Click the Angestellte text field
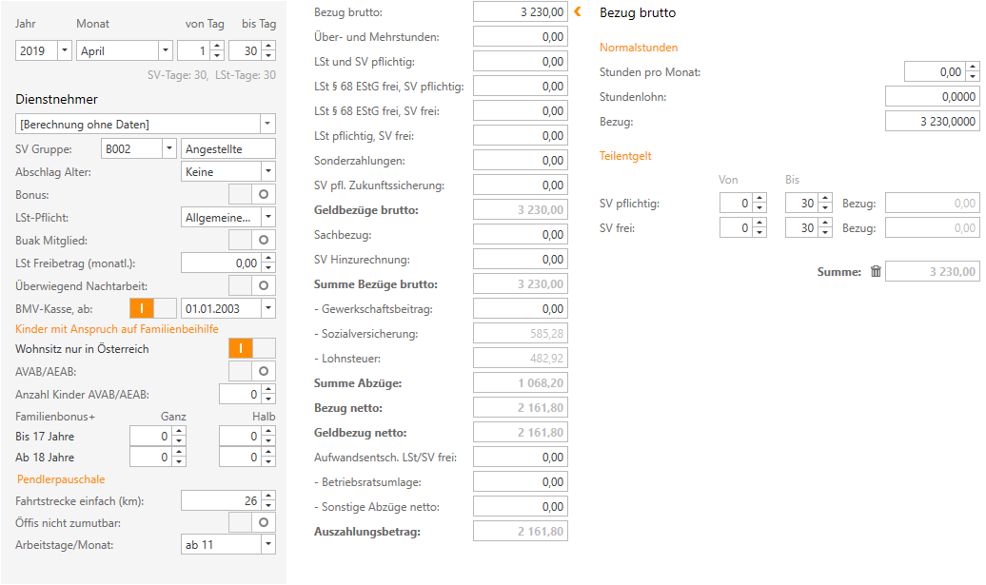This screenshot has width=986, height=585. (228, 149)
